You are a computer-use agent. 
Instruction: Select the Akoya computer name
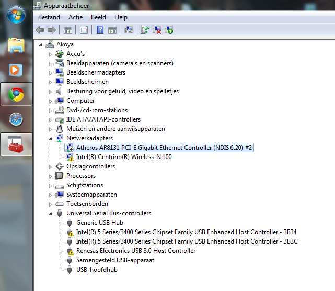point(65,44)
